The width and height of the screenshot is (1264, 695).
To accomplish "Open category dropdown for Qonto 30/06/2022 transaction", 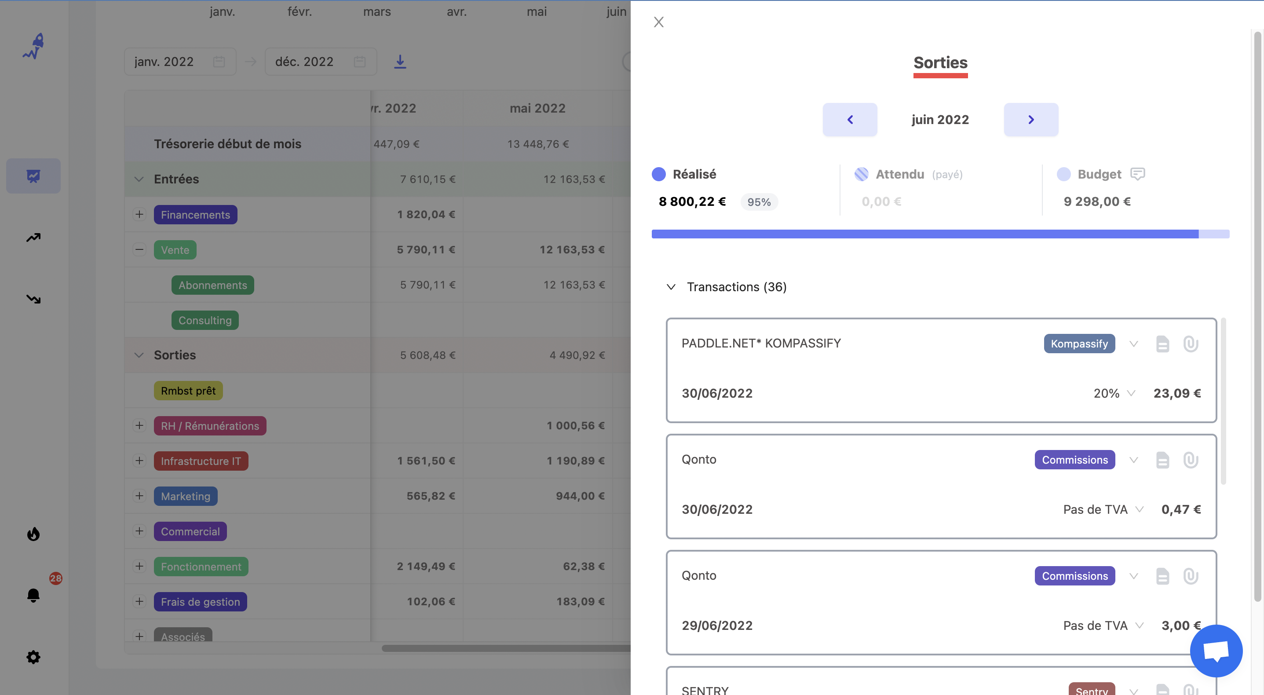I will [x=1133, y=460].
